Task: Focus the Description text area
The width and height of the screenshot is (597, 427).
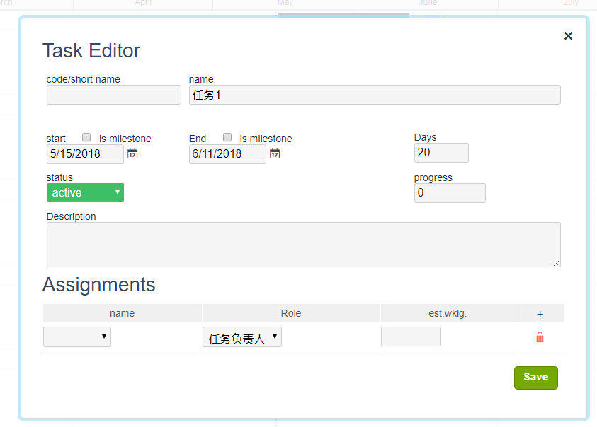Action: 303,245
